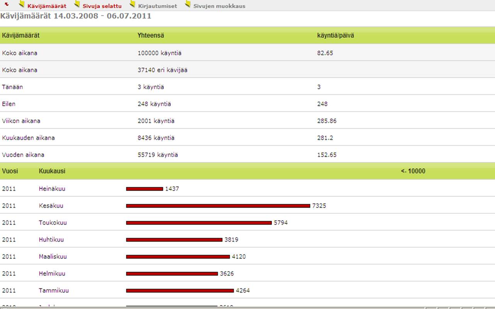The image size is (495, 309).
Task: Open the Tammikuu 2011 month link
Action: click(x=54, y=291)
